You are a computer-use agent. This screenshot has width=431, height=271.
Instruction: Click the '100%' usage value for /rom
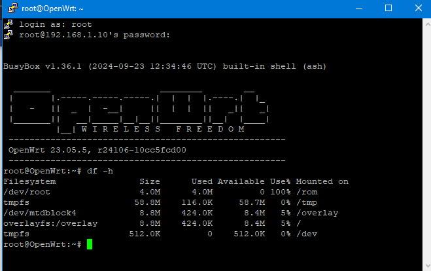point(280,192)
